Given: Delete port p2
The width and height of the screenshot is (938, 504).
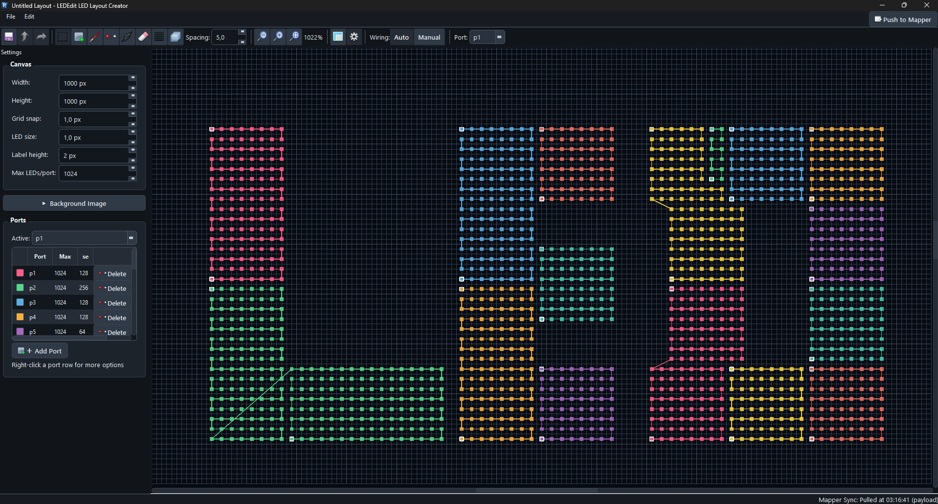Looking at the screenshot, I should coord(113,288).
